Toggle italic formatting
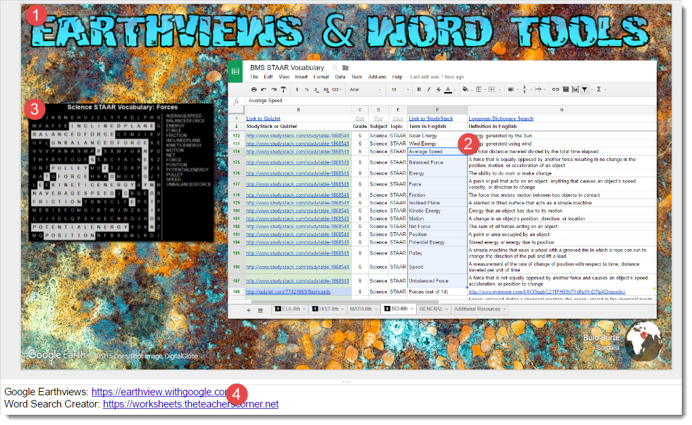This screenshot has width=692, height=425. tap(428, 89)
